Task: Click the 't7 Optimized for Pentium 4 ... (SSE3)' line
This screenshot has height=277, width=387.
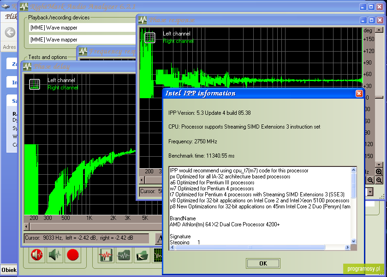Action: tap(257, 194)
